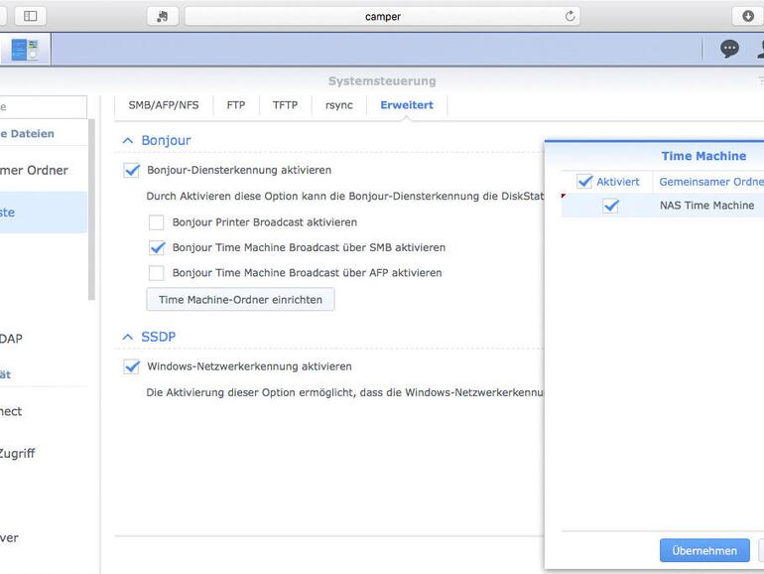Open the sidebar item ending 'nect'
Image resolution: width=764 pixels, height=574 pixels.
(x=11, y=411)
